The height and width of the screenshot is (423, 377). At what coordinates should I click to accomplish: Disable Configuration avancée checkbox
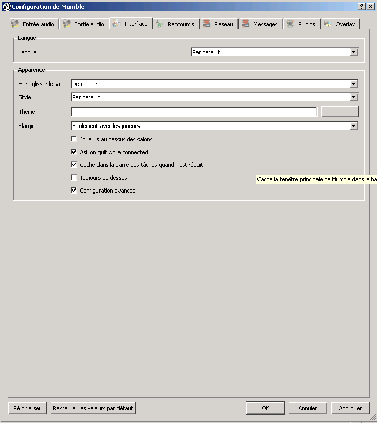coord(74,190)
